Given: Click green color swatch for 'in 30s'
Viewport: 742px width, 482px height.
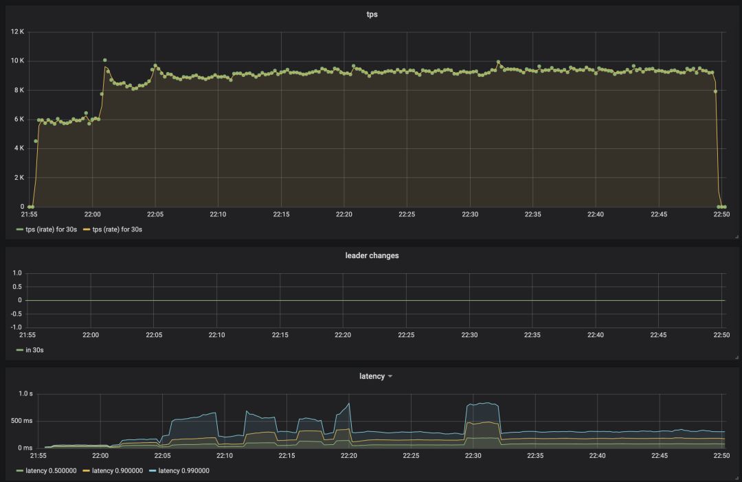Looking at the screenshot, I should pyautogui.click(x=20, y=350).
